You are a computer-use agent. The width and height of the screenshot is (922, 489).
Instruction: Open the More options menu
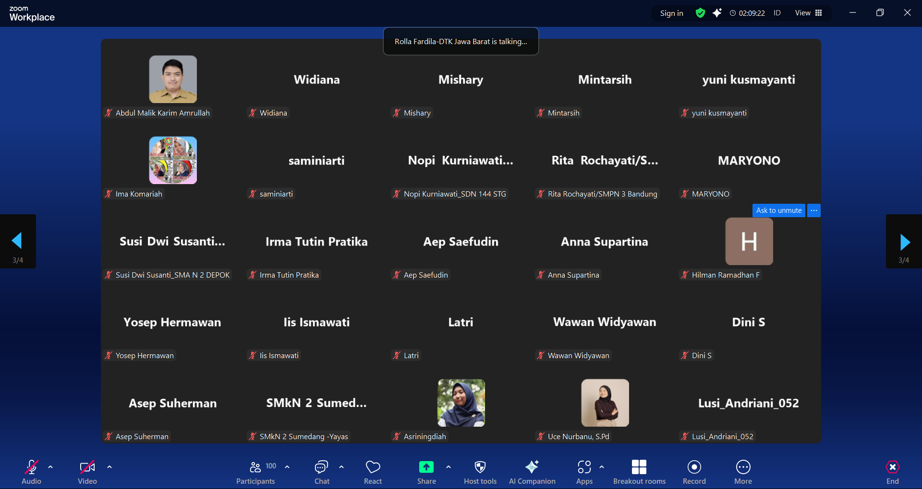(743, 472)
